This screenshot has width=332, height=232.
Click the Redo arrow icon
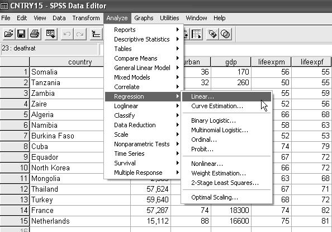point(80,34)
